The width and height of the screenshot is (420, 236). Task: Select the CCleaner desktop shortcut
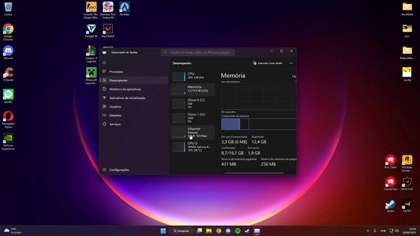pyautogui.click(x=9, y=74)
